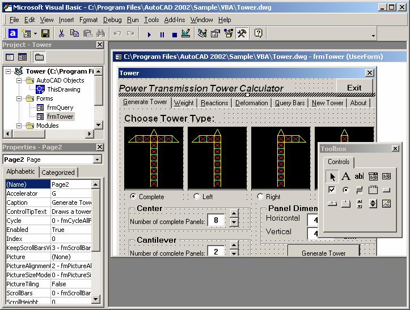Decrease the Cantilever panels spin button
Viewport: 410px width, 310px height.
coord(234,253)
